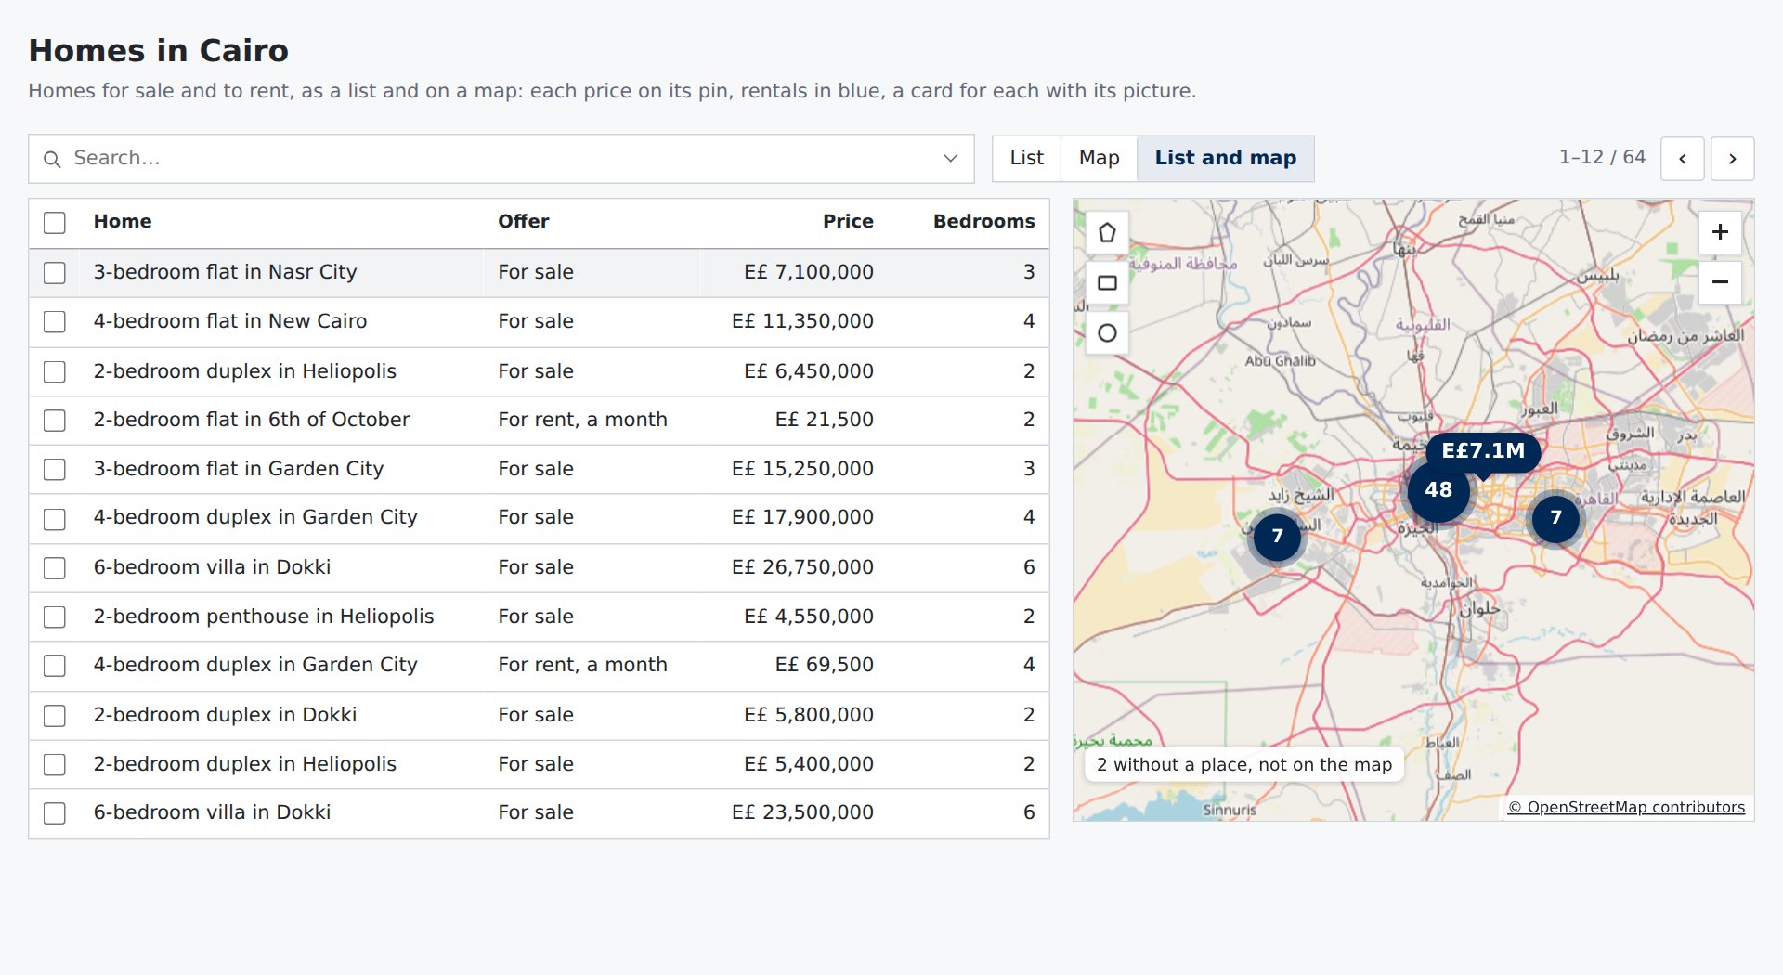Screen dimensions: 1783x975
Task: Click the E£ 69,500 rent price
Action: coord(825,665)
